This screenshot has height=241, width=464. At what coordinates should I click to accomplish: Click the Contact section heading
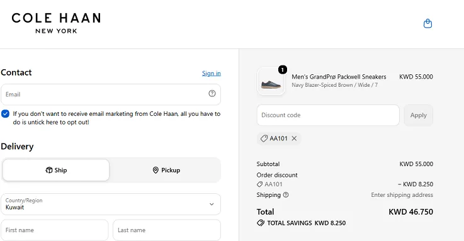click(x=16, y=72)
